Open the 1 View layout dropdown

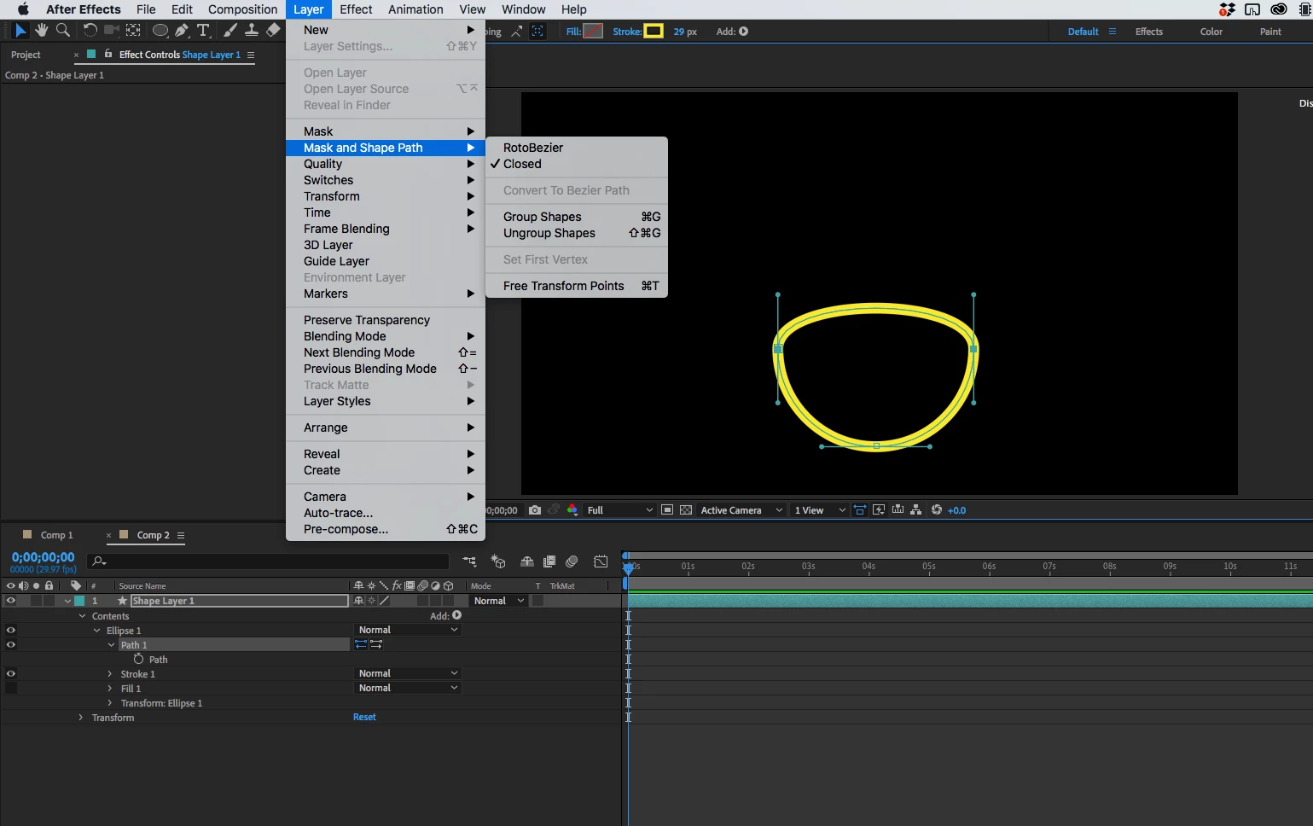click(819, 510)
